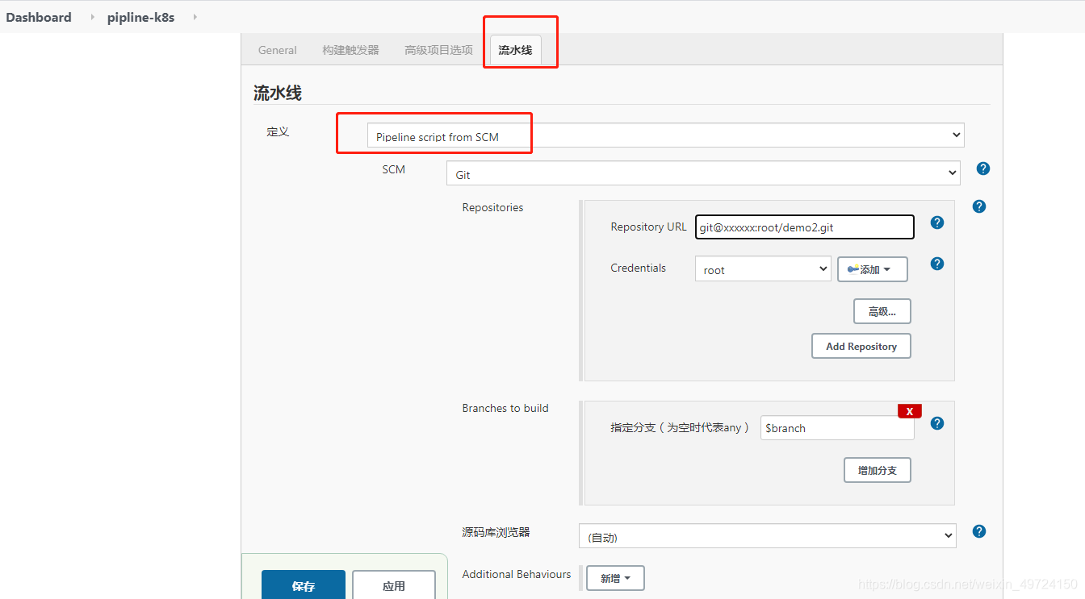Save the configuration with 保存

[x=304, y=585]
